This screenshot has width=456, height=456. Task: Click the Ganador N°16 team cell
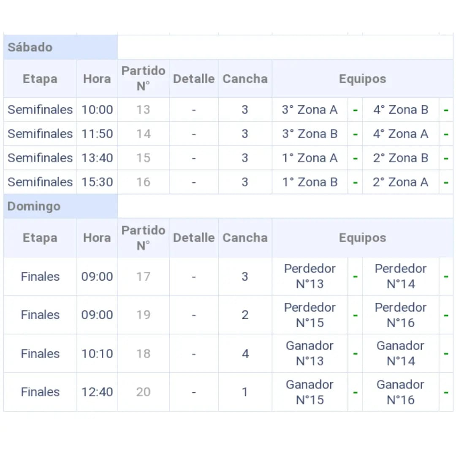400,392
